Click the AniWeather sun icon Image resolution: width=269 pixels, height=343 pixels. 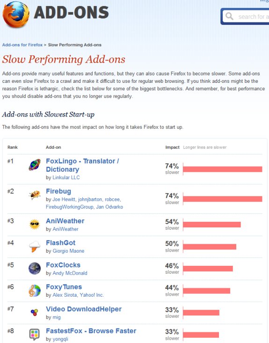[35, 225]
